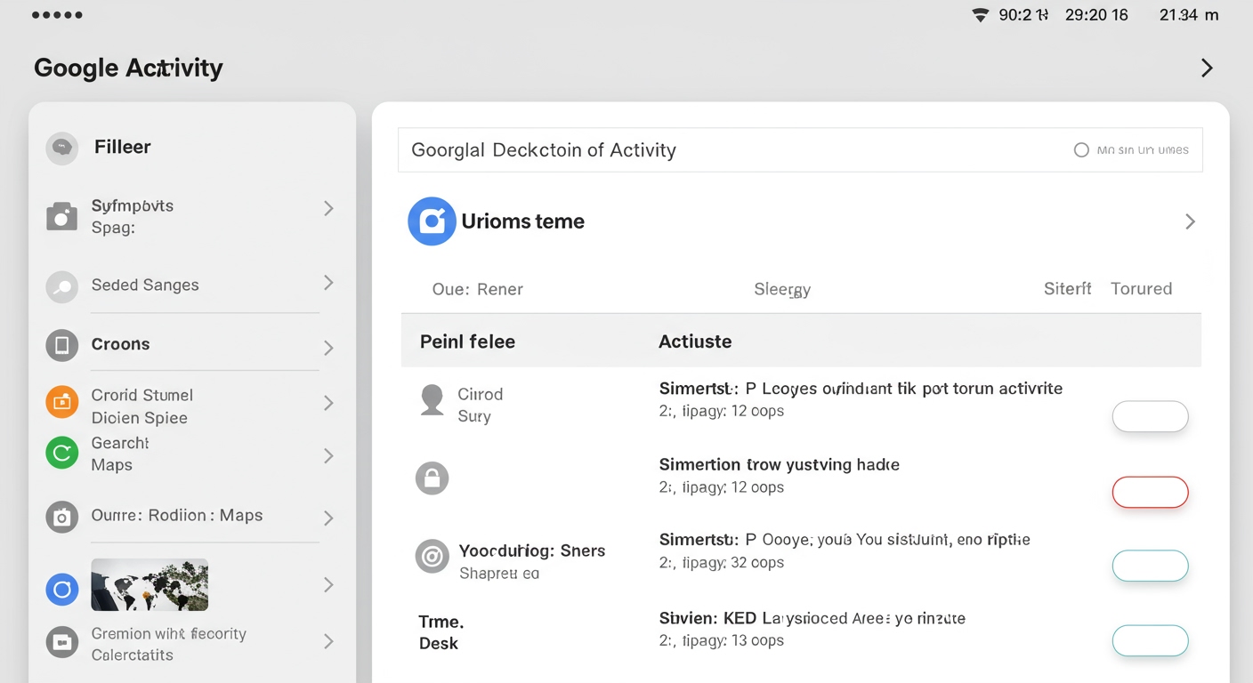
Task: Open the Urioms teme chevron
Action: pos(1190,221)
